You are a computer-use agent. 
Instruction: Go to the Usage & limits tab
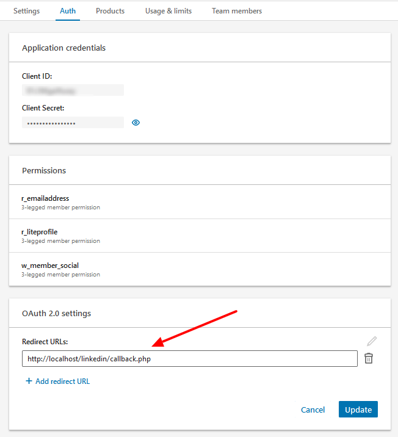click(x=168, y=11)
